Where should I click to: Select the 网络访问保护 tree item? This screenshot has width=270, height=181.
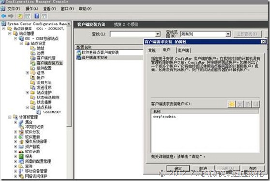click(36, 176)
